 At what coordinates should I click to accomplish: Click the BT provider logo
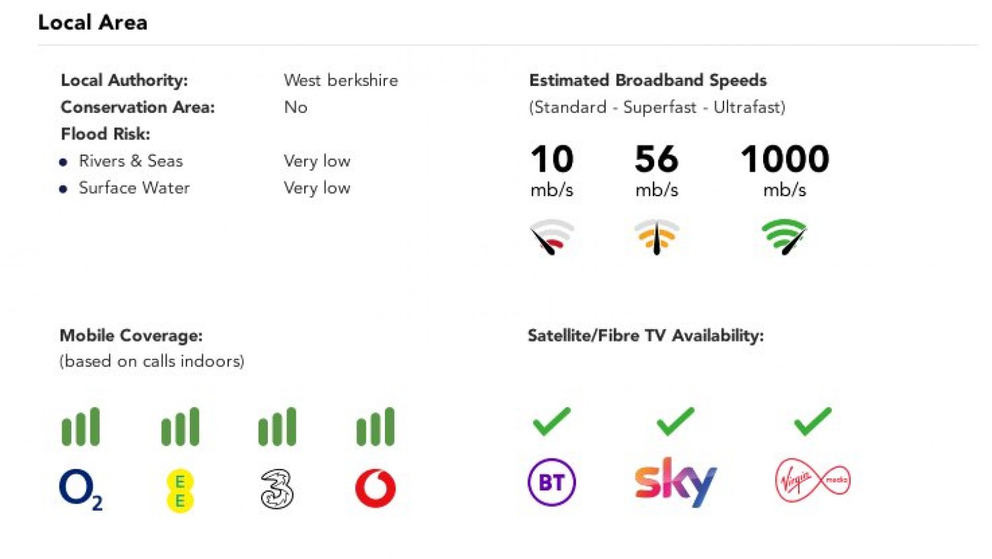[552, 482]
